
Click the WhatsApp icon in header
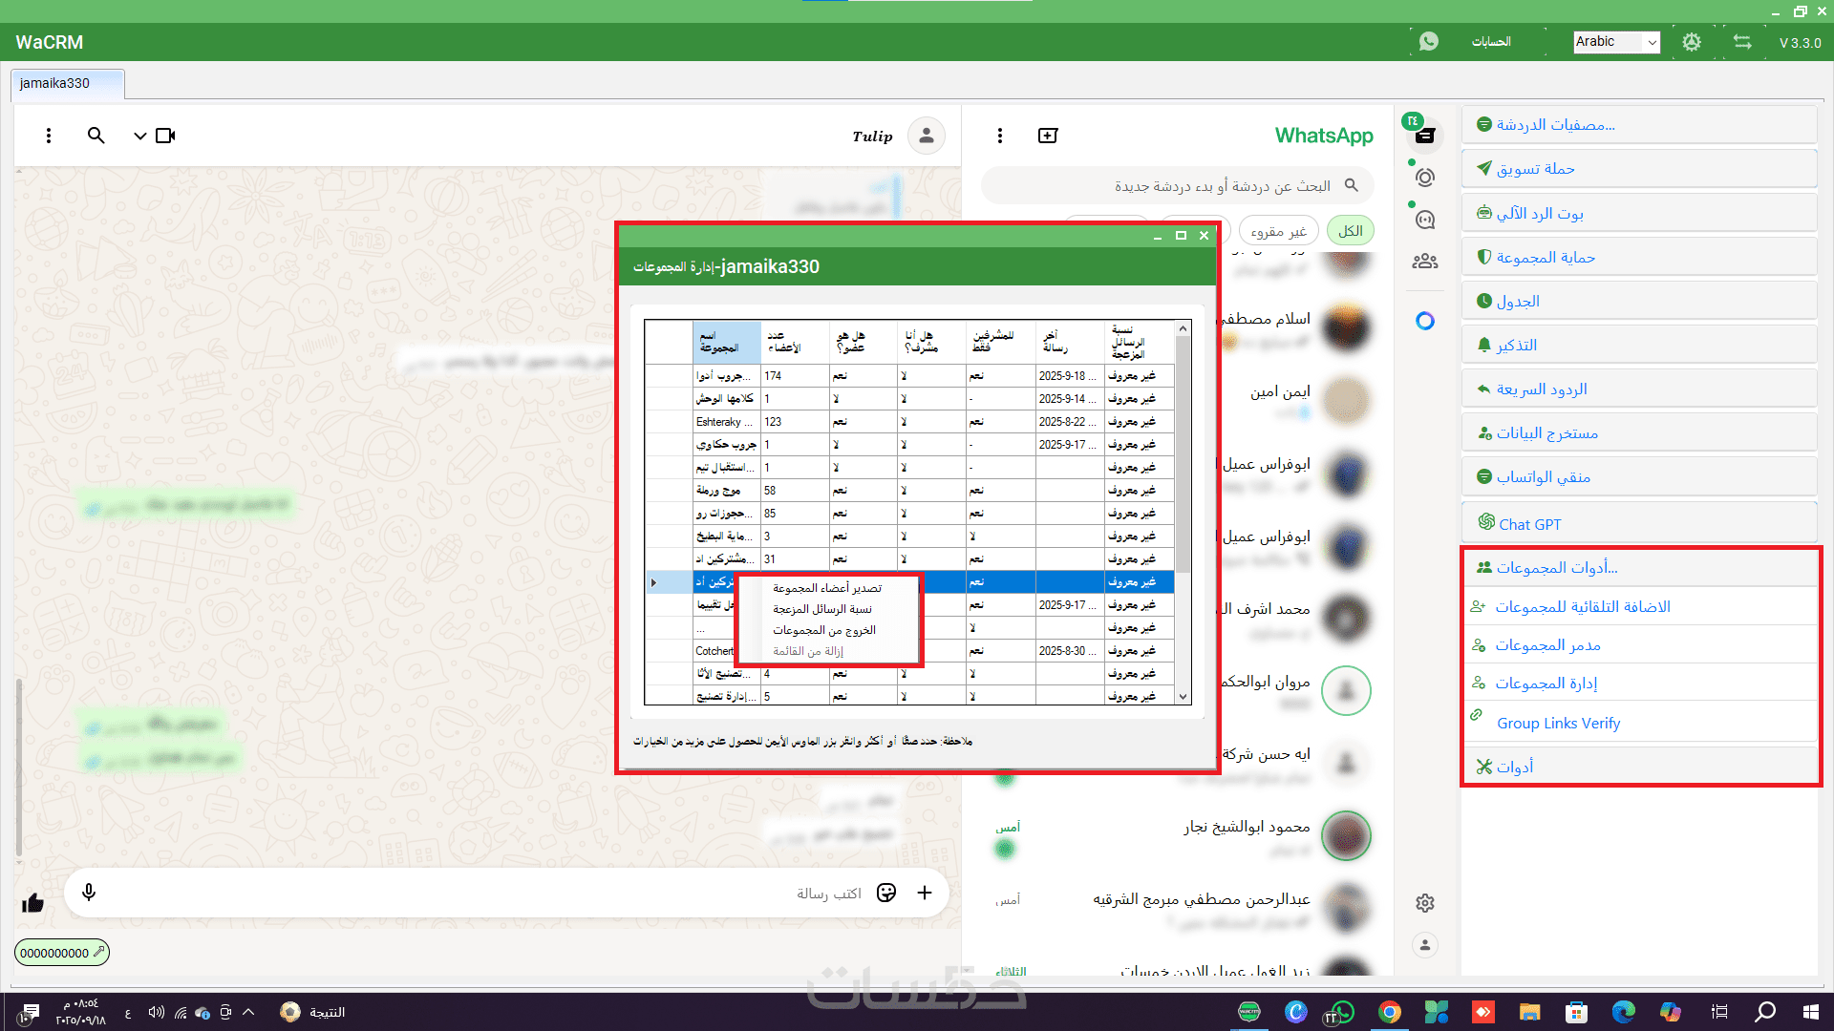1429,42
